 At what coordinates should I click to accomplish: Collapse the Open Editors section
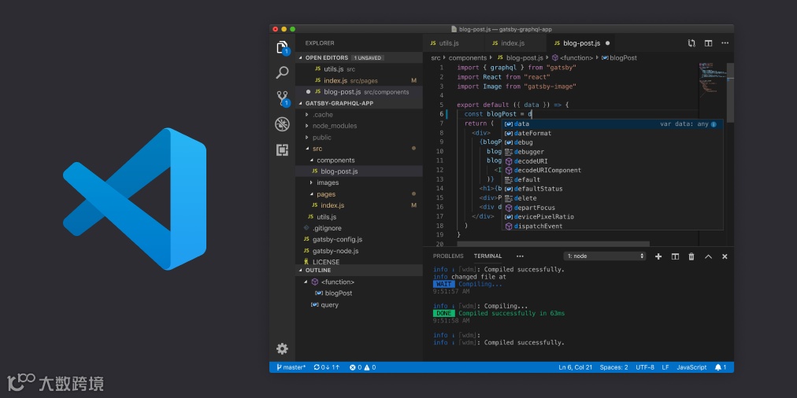click(x=359, y=58)
